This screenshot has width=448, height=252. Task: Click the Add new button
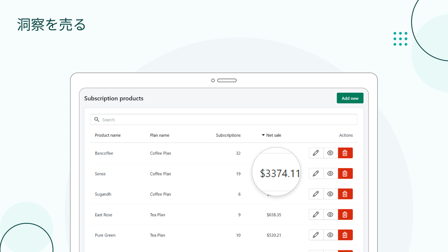point(350,98)
